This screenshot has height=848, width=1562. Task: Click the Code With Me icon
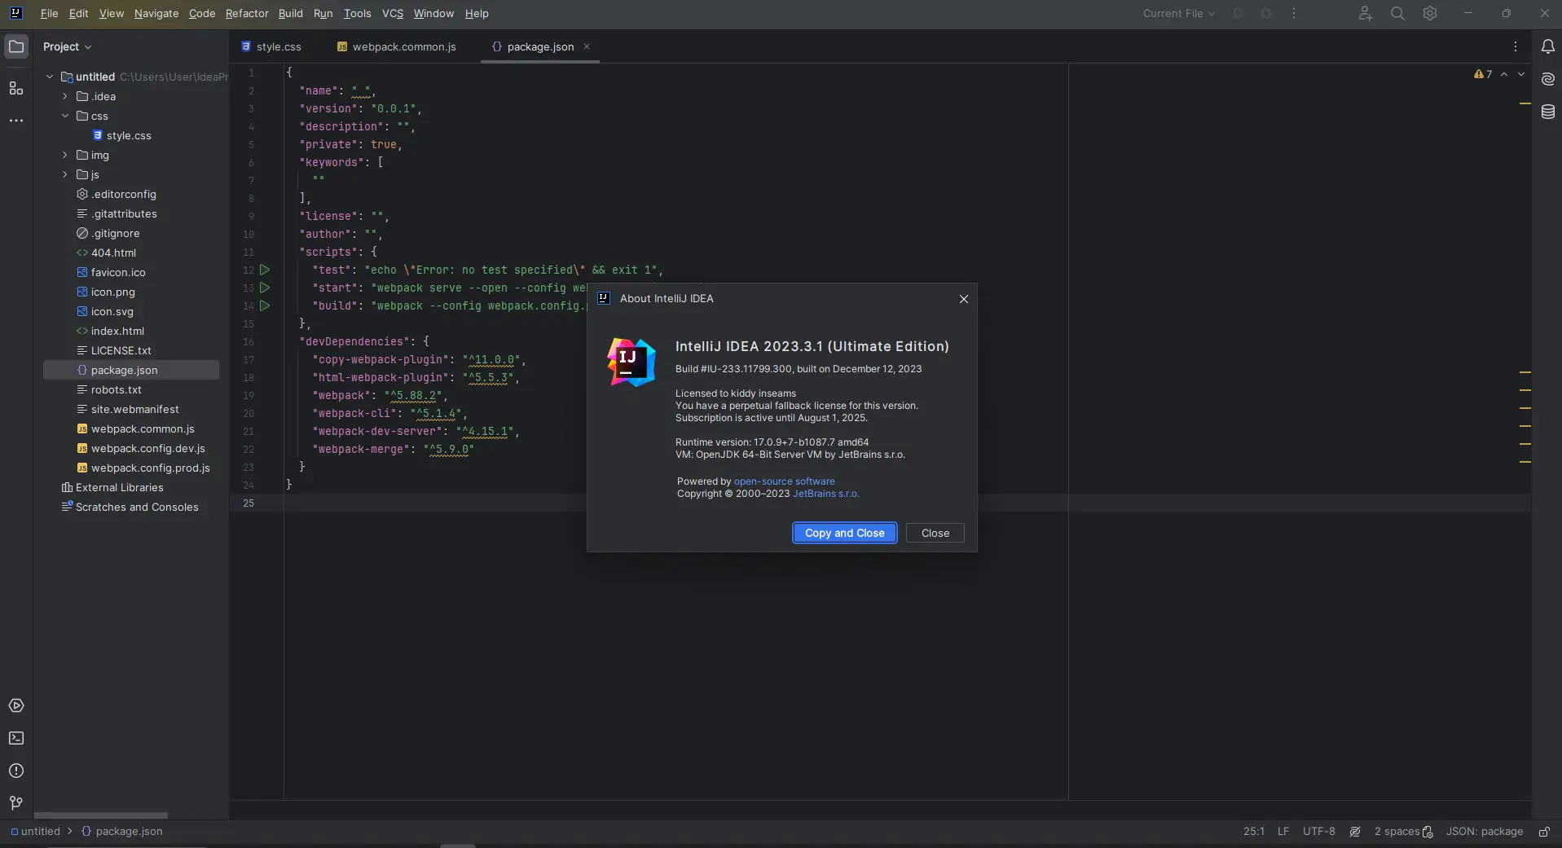pyautogui.click(x=1366, y=13)
